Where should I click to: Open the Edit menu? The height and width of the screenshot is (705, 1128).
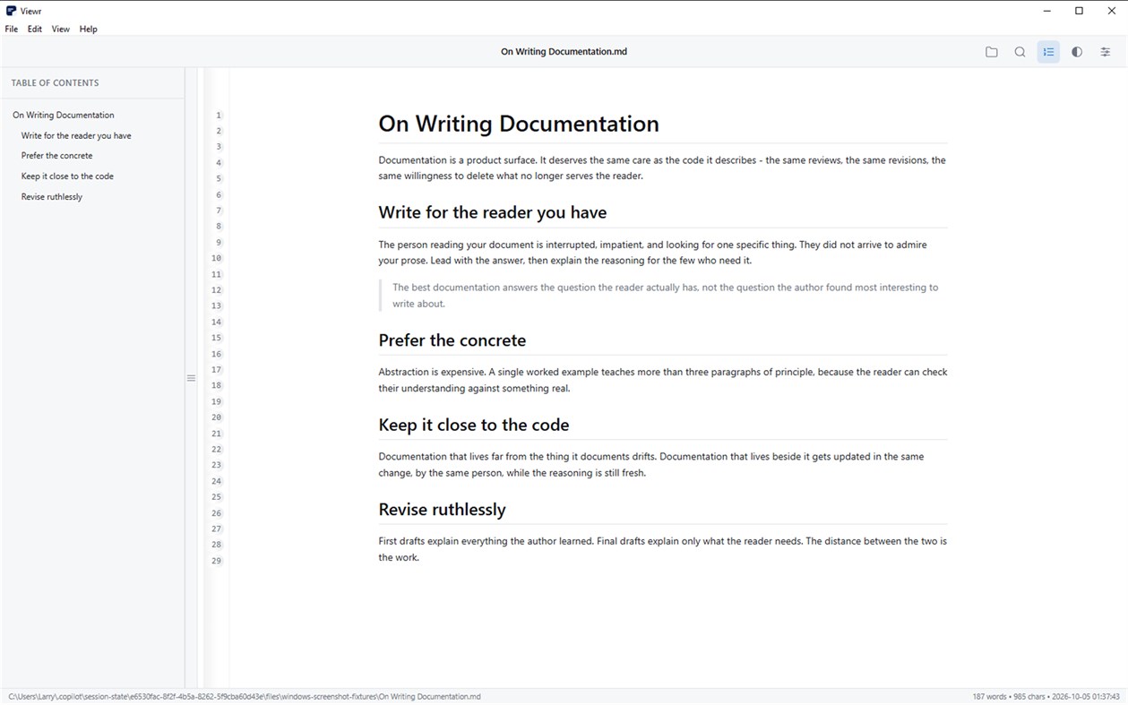pos(35,29)
